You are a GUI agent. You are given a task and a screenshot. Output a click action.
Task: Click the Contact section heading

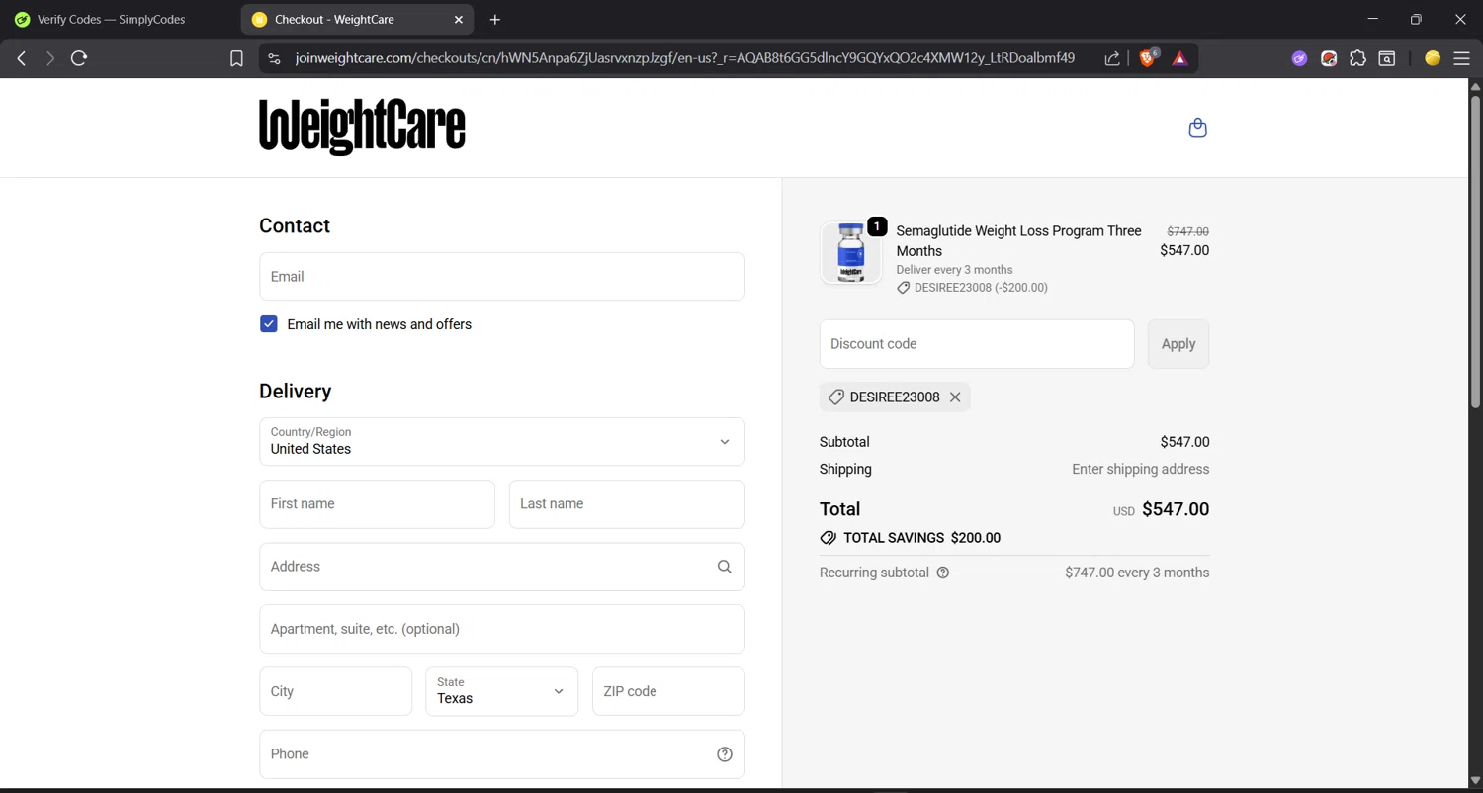coord(295,225)
